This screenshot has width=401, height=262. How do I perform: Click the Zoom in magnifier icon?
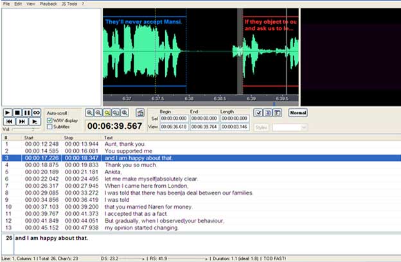90,113
